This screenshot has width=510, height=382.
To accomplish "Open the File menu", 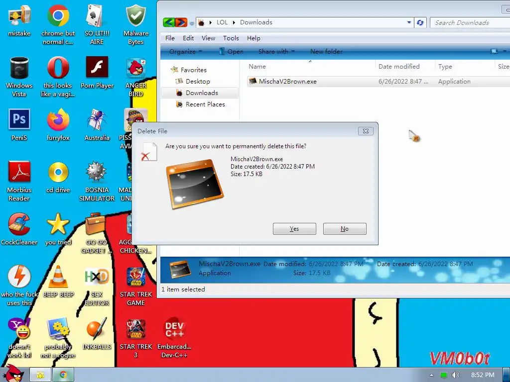I will coord(170,38).
